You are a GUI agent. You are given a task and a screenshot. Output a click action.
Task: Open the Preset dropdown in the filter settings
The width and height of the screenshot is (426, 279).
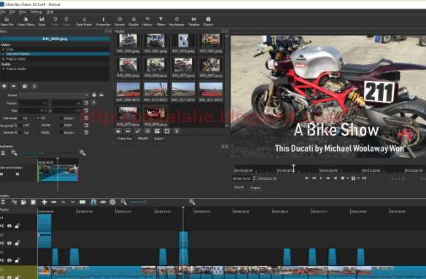tap(54, 95)
